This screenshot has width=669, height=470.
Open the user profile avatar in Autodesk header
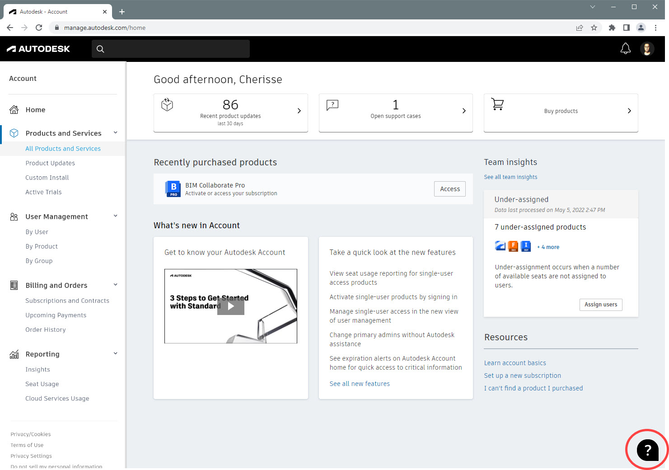[647, 48]
